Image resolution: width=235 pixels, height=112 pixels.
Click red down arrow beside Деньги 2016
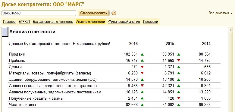tap(142, 67)
